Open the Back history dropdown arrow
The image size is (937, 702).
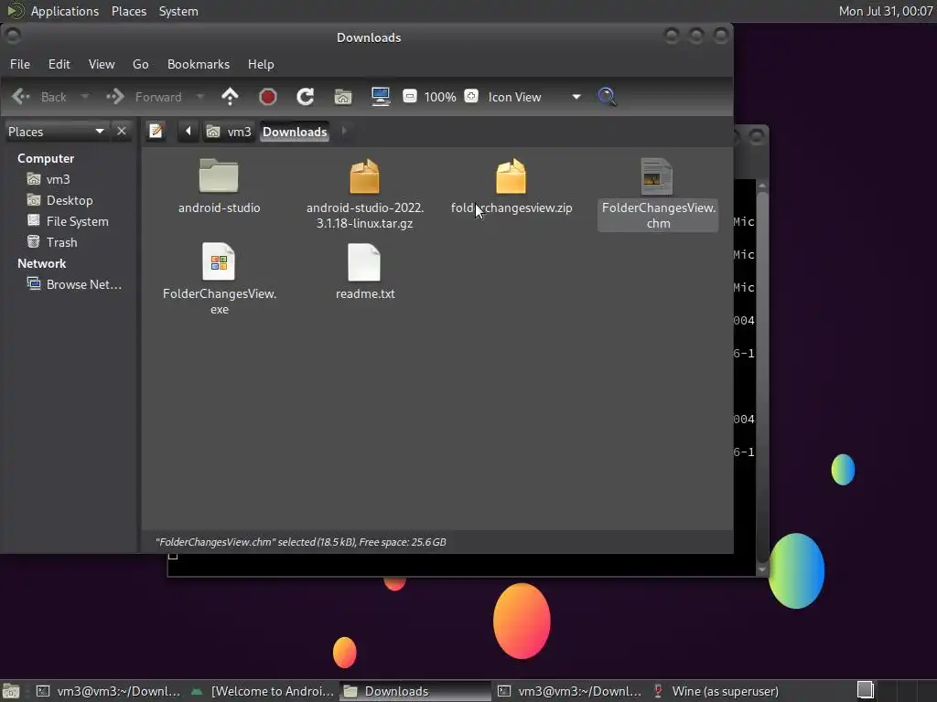point(85,97)
